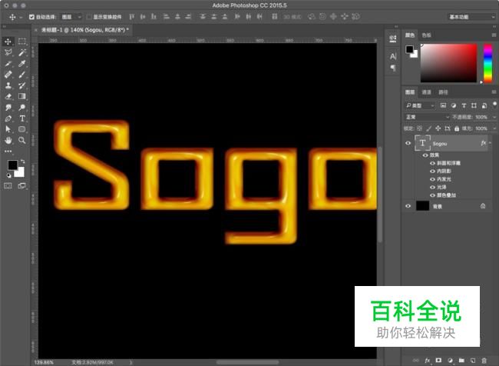Select the Dodge tool
The height and width of the screenshot is (366, 499).
[22, 108]
